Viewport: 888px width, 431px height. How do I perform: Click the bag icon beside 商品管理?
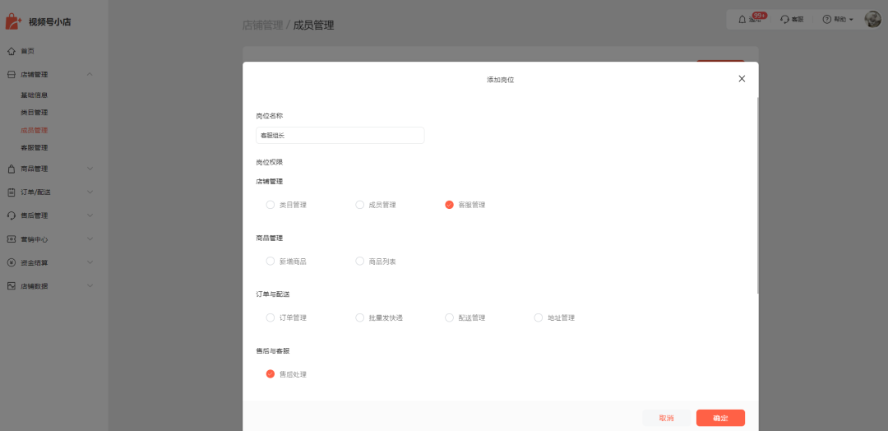[12, 169]
